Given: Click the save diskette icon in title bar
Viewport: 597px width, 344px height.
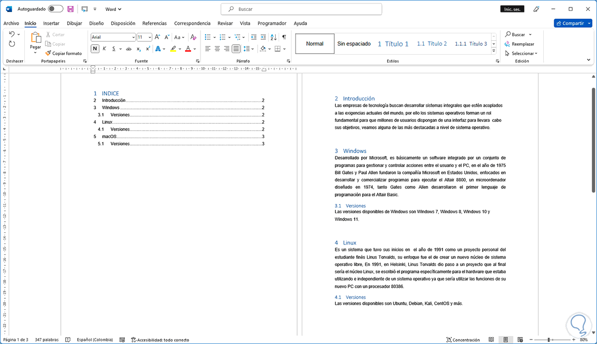Looking at the screenshot, I should [x=71, y=9].
